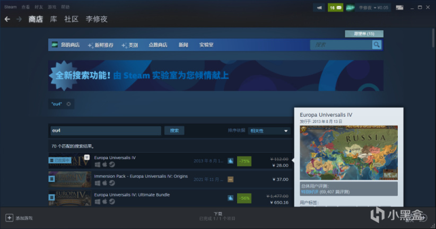Expand the 您的商店 store menu

coord(71,45)
